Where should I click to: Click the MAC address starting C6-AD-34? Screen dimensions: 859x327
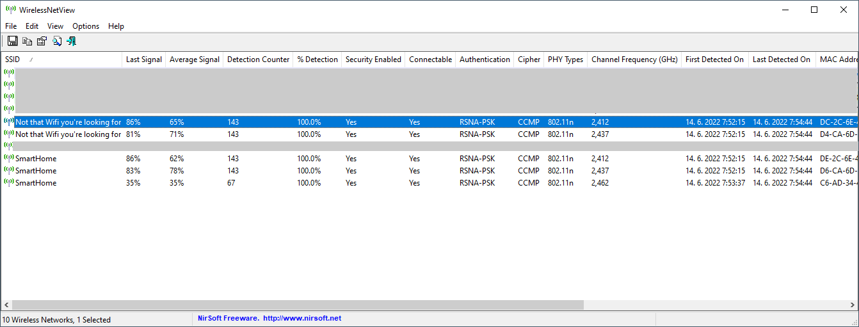coord(839,183)
